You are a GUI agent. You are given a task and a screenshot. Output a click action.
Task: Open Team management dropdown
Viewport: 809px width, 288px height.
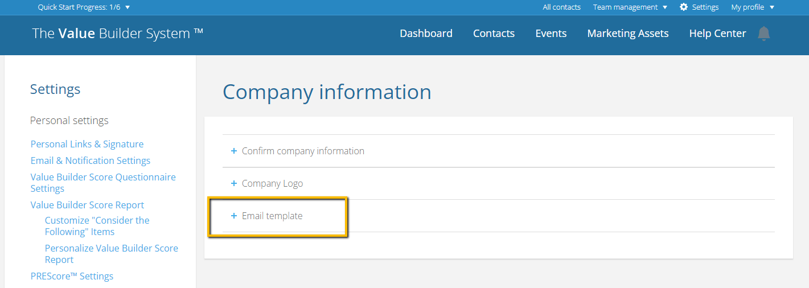pyautogui.click(x=630, y=7)
